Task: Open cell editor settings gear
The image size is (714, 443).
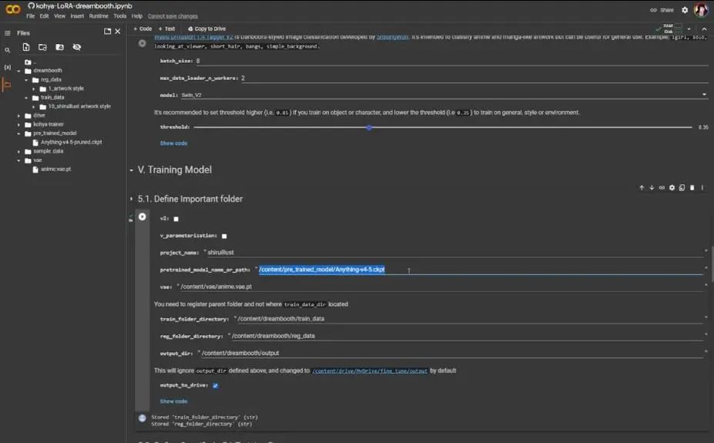Action: coord(672,187)
